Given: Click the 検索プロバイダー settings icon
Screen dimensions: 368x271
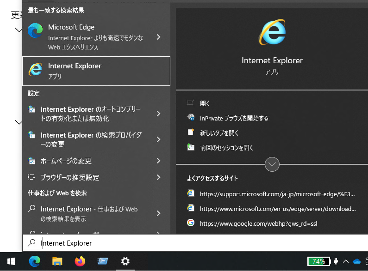Looking at the screenshot, I should click(x=31, y=135).
